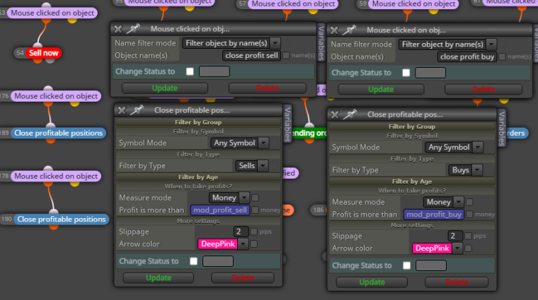Edit Slippage value in Sells panel
The width and height of the screenshot is (538, 300).
tap(241, 232)
